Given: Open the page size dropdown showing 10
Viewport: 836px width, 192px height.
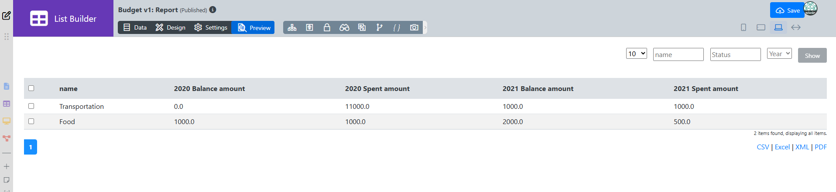Looking at the screenshot, I should pyautogui.click(x=636, y=54).
